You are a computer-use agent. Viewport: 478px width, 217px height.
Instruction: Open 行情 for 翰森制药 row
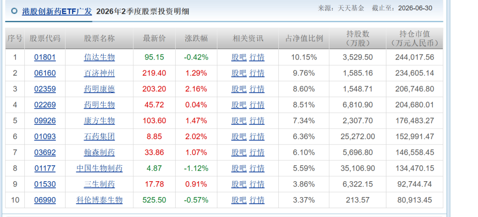[257, 152]
